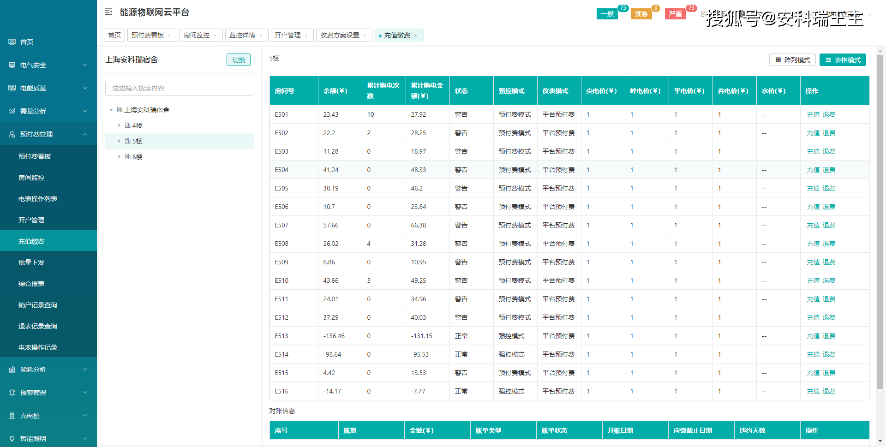
Task: Click 退费 for room E513
Action: tap(829, 336)
